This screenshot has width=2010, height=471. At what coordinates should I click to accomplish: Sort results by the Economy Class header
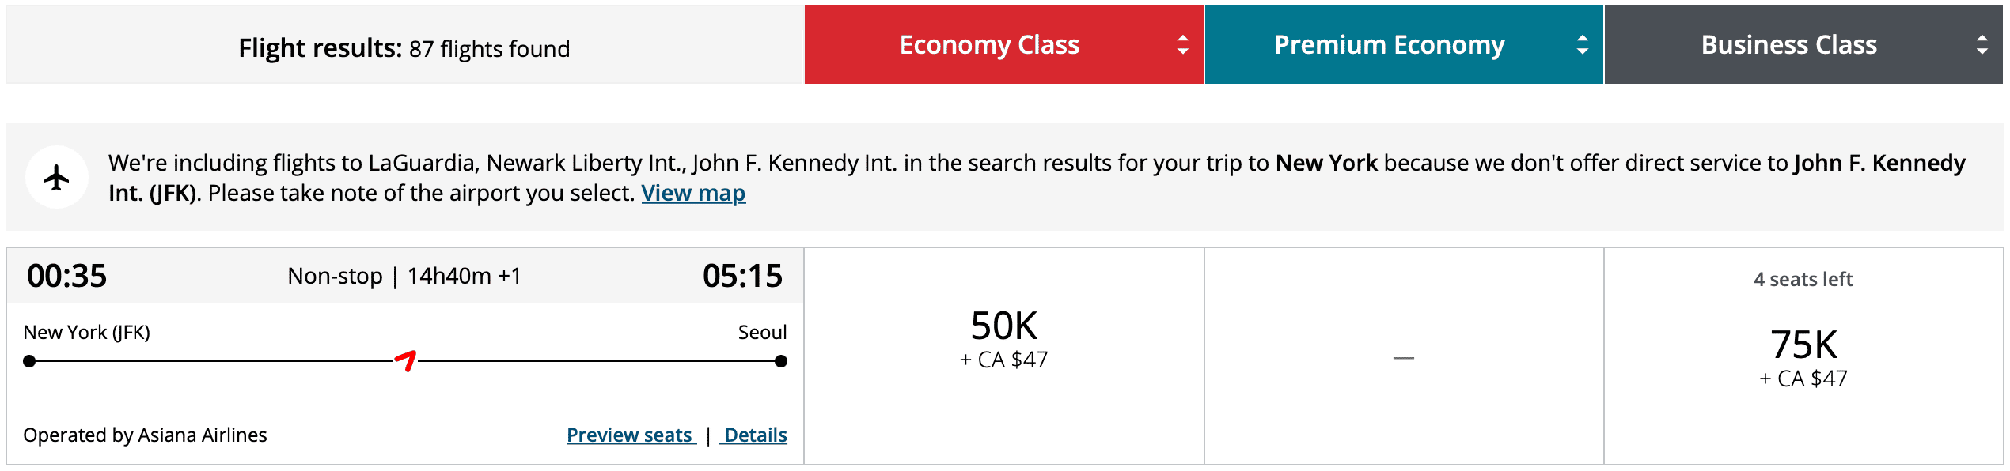point(989,45)
